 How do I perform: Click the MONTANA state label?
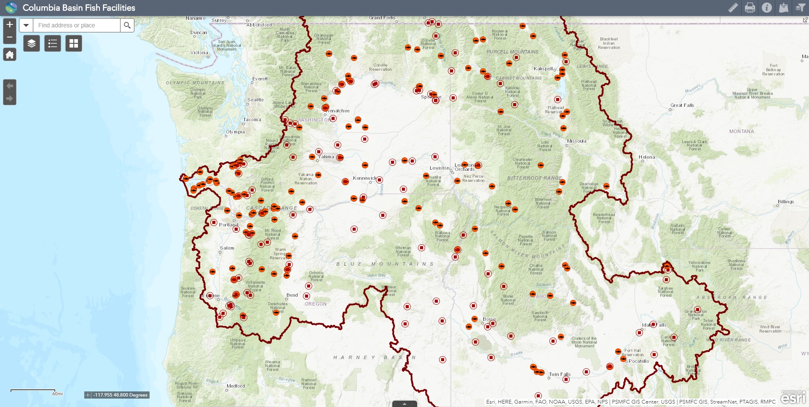tap(742, 131)
